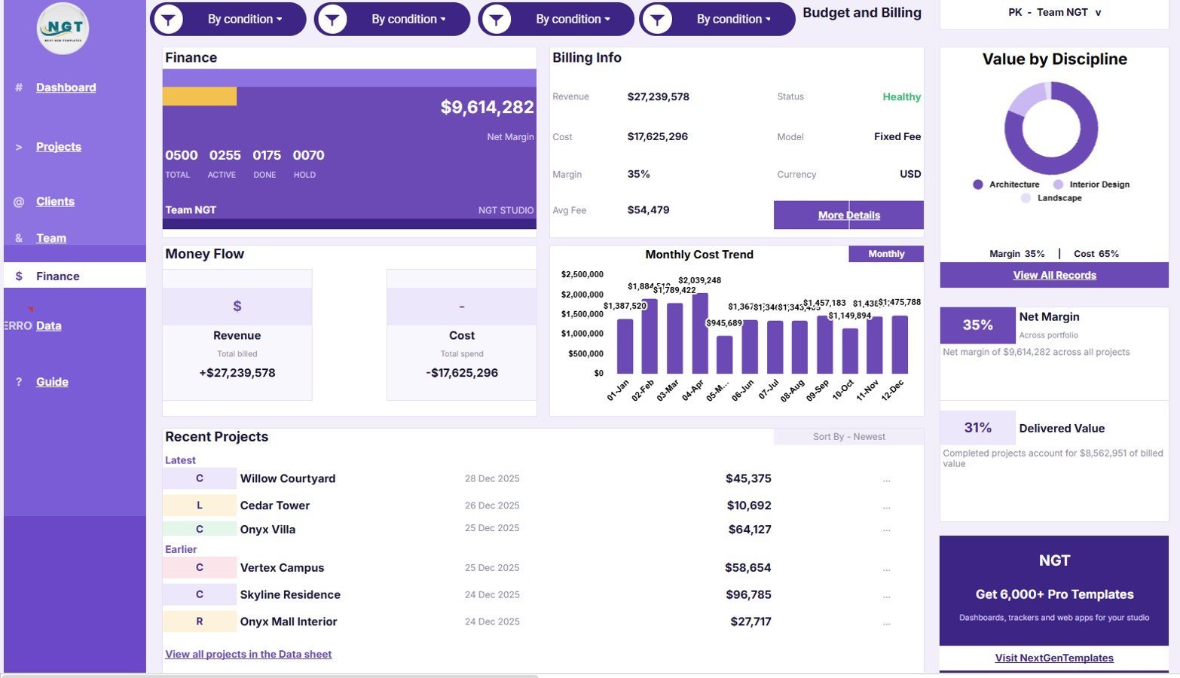This screenshot has height=678, width=1180.
Task: Click the 35% Net Margin badge
Action: 978,325
